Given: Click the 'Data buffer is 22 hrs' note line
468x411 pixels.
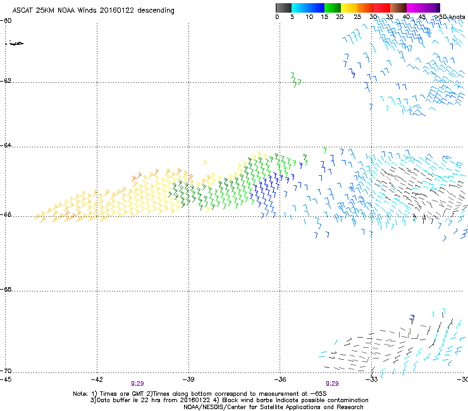Looking at the screenshot, I should [229, 400].
